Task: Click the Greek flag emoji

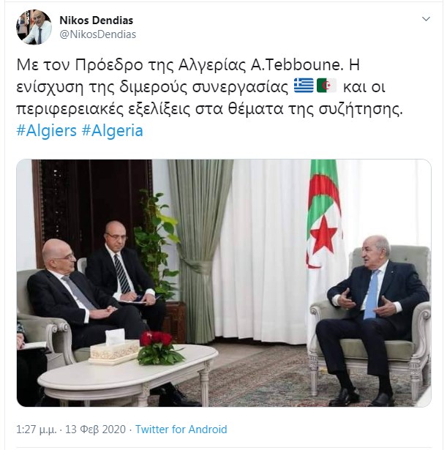Action: pos(304,86)
